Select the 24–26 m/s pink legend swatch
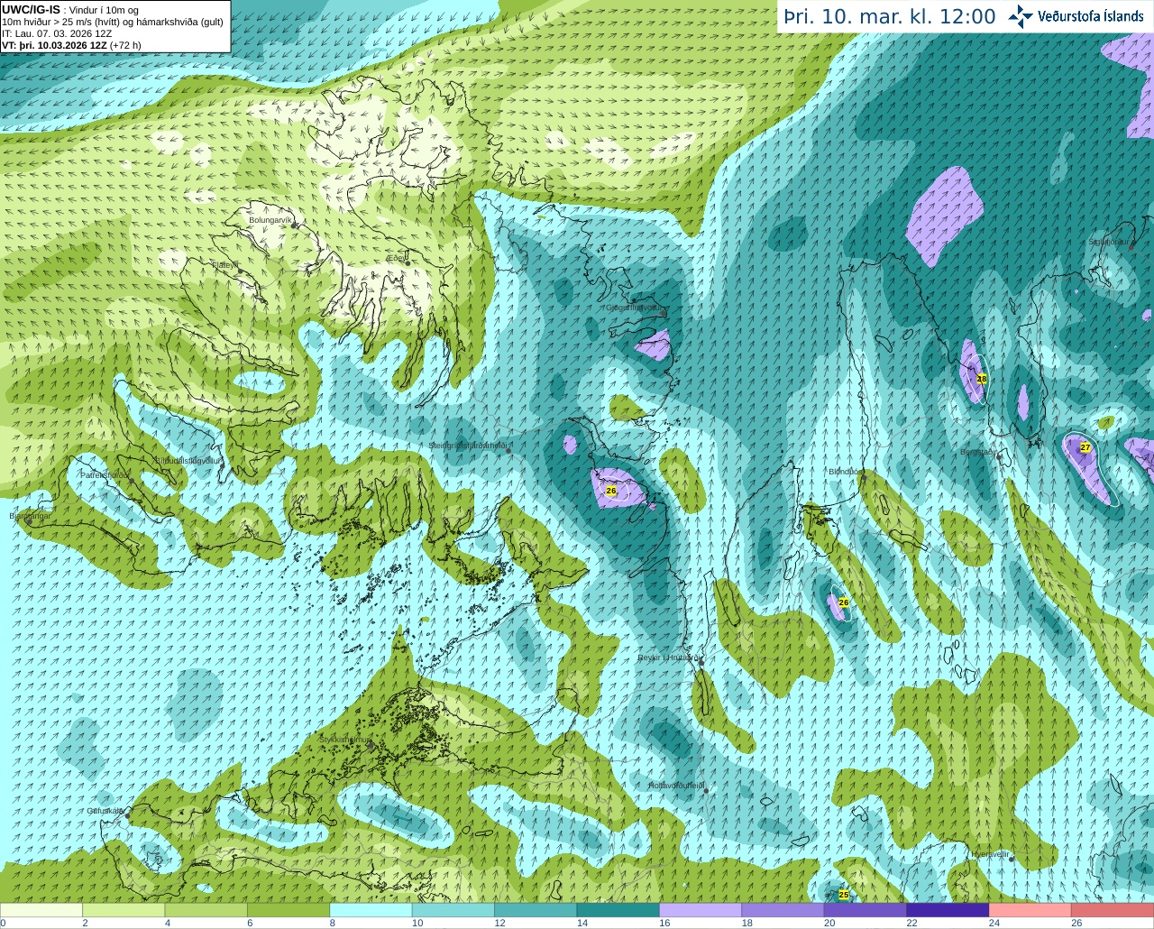 [x=1030, y=910]
